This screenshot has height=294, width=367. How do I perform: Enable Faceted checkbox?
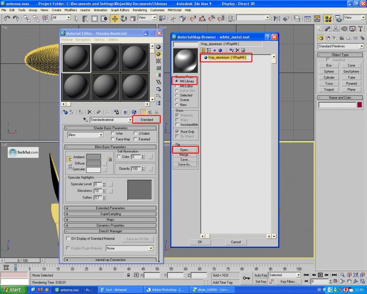coord(135,139)
